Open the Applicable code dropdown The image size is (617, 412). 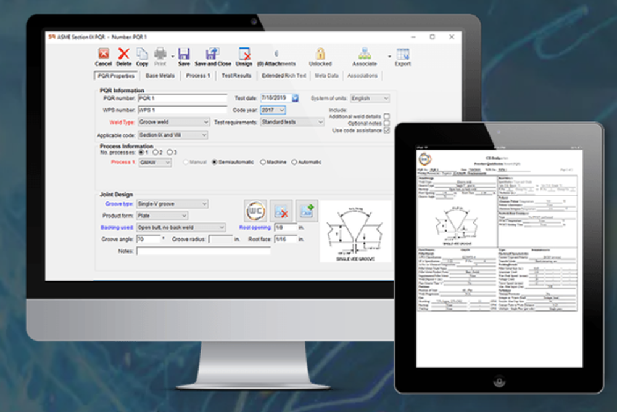[172, 135]
